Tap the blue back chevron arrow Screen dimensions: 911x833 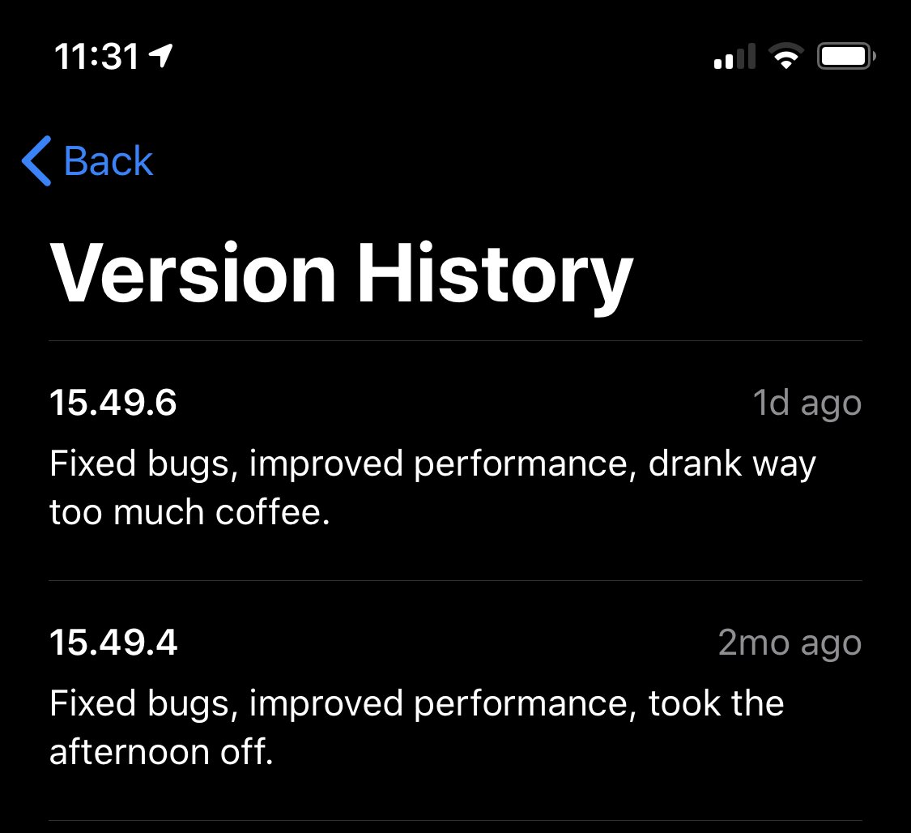36,161
